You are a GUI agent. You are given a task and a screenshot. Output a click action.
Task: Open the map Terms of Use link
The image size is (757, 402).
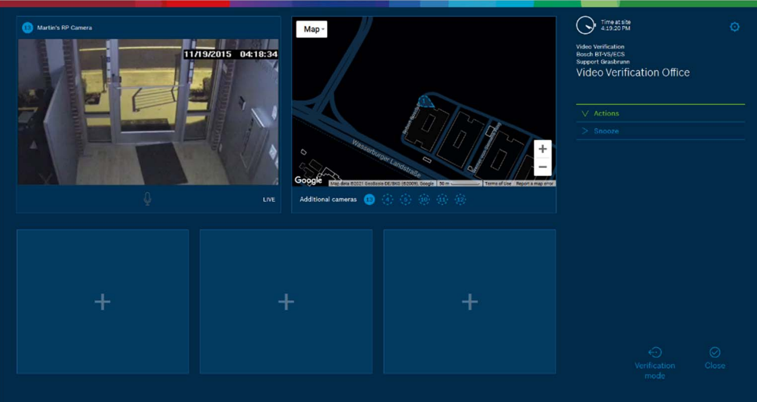click(498, 183)
